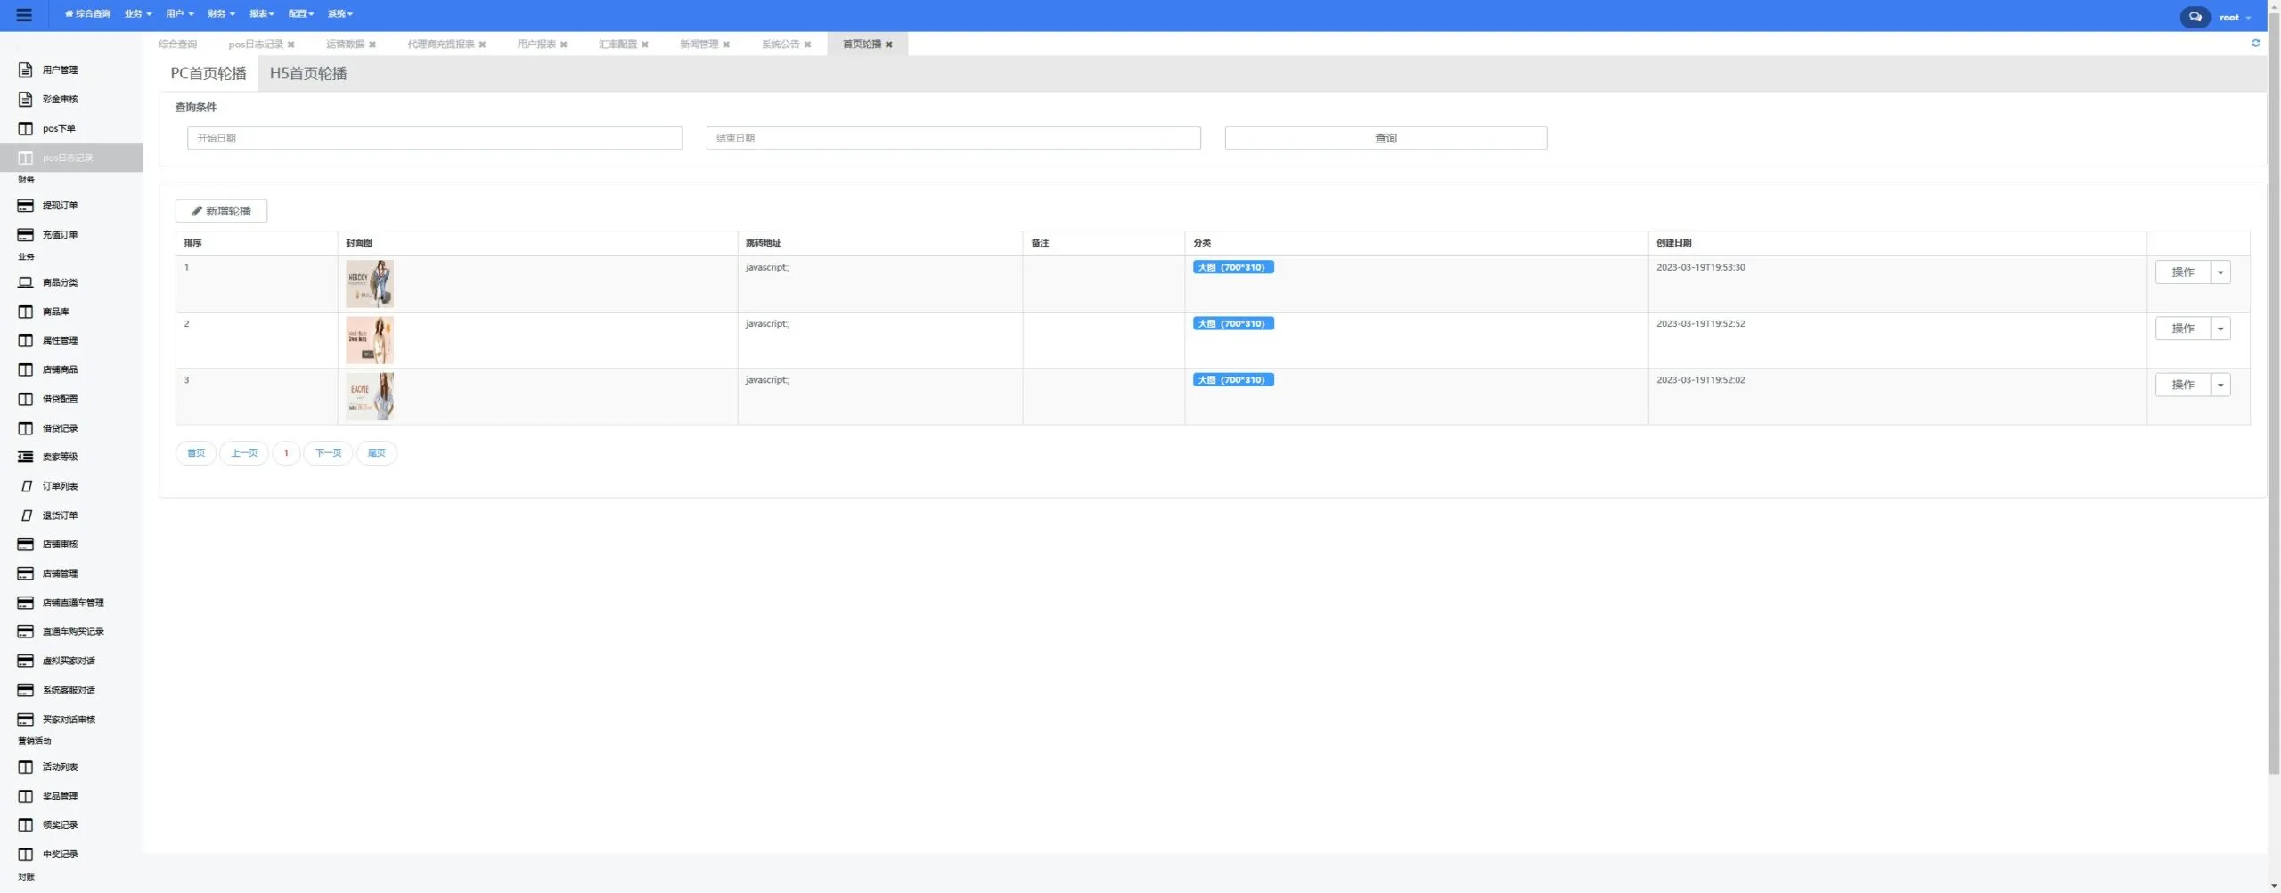Switch to the H5首页轮播 tab
2281x893 pixels.
308,74
